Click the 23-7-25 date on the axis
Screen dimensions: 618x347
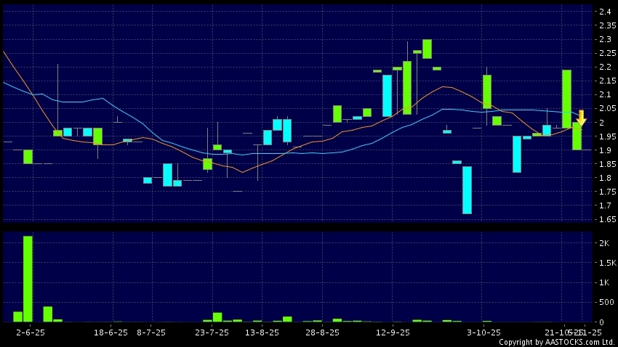tap(212, 332)
